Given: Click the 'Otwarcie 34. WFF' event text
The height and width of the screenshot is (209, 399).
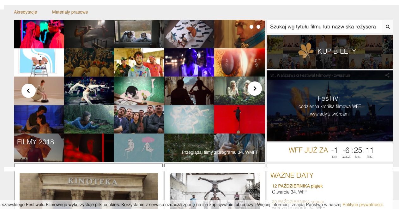Looking at the screenshot, I should [289, 192].
